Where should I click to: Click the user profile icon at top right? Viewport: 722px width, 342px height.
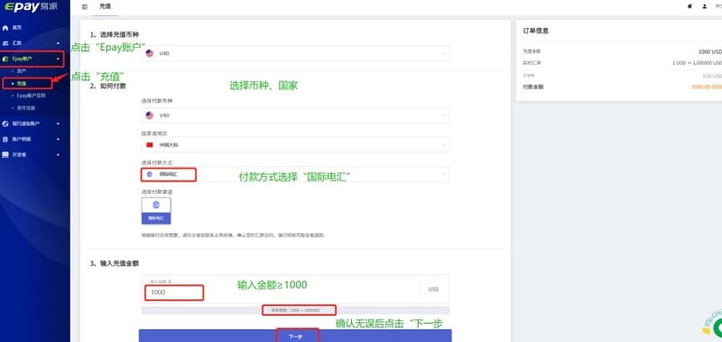pyautogui.click(x=705, y=6)
